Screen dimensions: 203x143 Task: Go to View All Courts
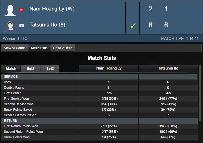15,48
